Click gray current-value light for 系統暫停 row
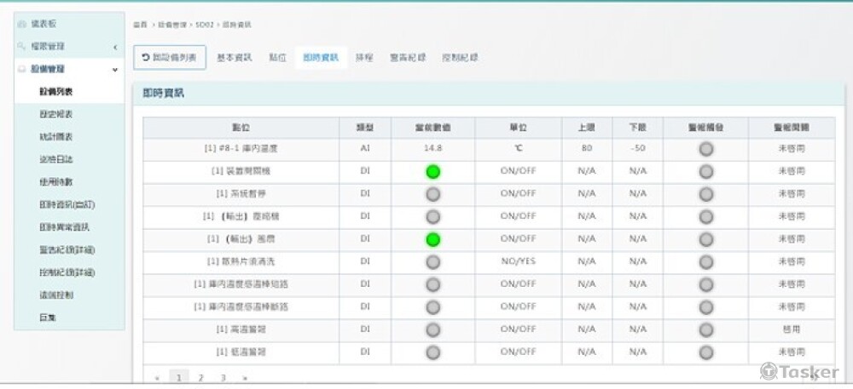 [x=433, y=194]
